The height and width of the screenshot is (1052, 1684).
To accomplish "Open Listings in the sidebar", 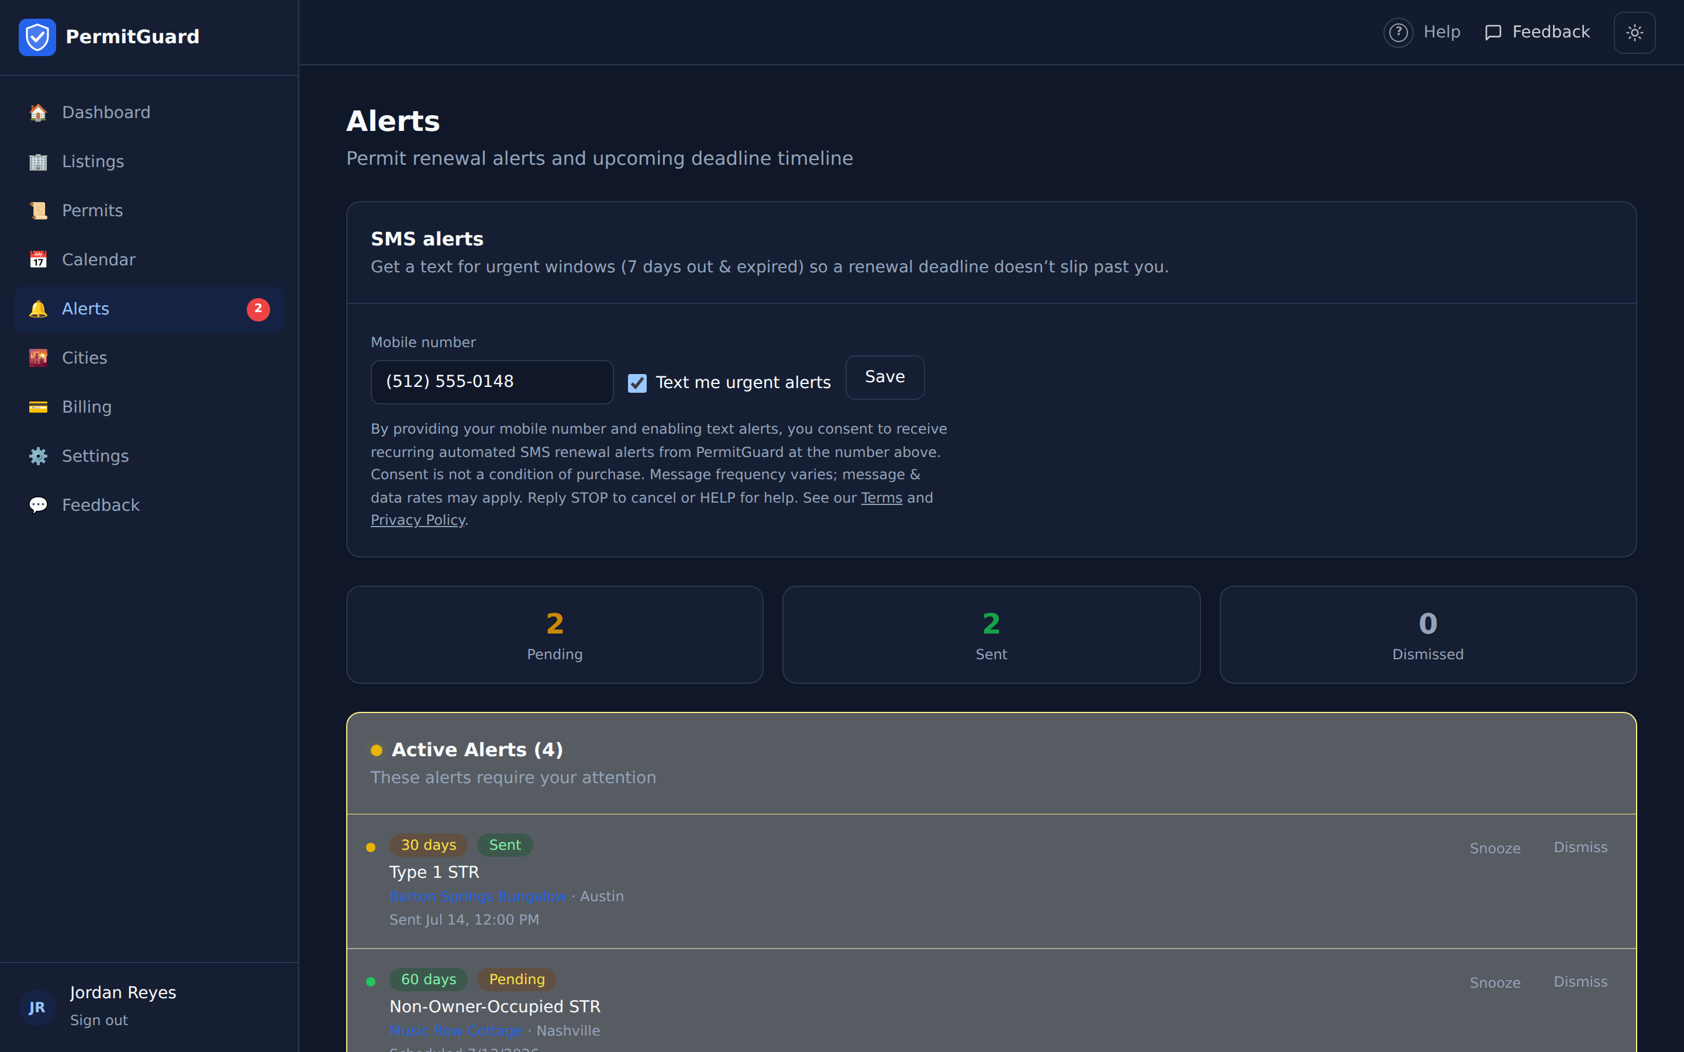I will pos(149,162).
